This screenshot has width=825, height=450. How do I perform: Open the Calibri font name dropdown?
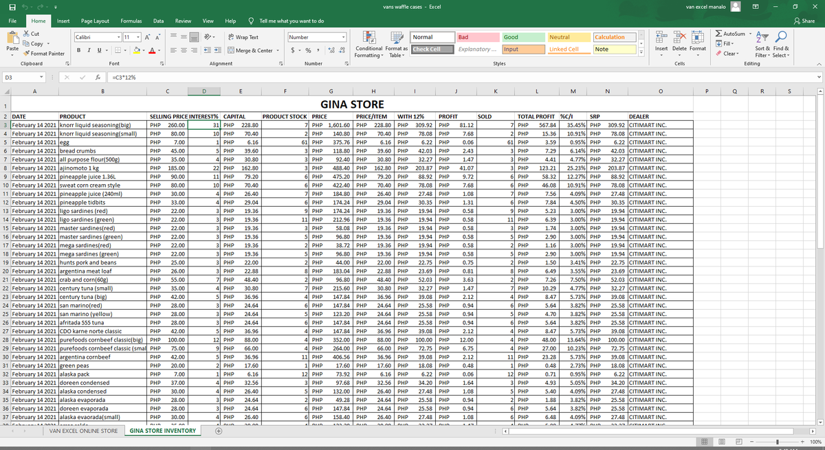117,37
